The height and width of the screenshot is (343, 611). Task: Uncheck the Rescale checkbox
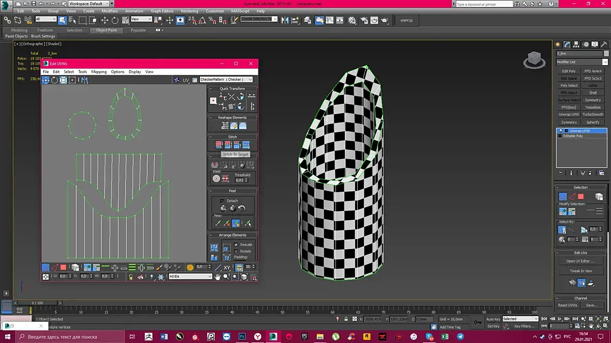coord(236,244)
